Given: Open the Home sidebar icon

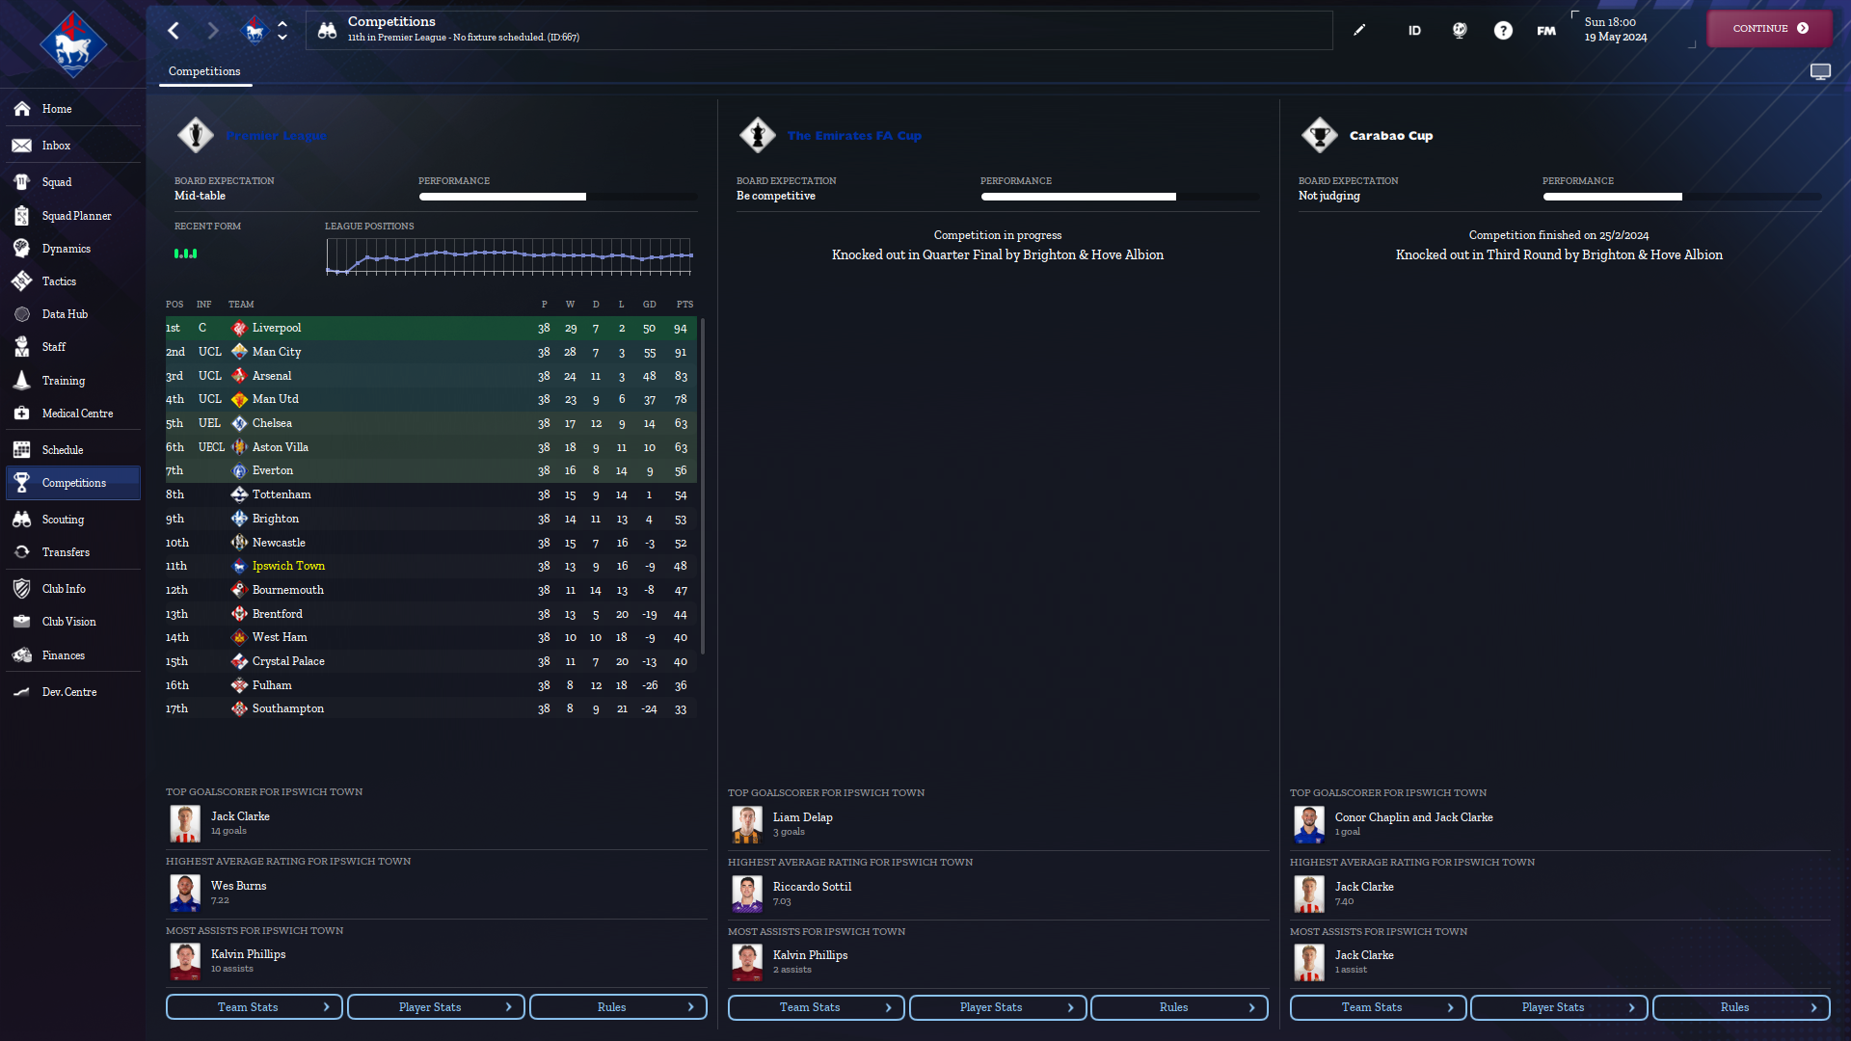Looking at the screenshot, I should (22, 109).
